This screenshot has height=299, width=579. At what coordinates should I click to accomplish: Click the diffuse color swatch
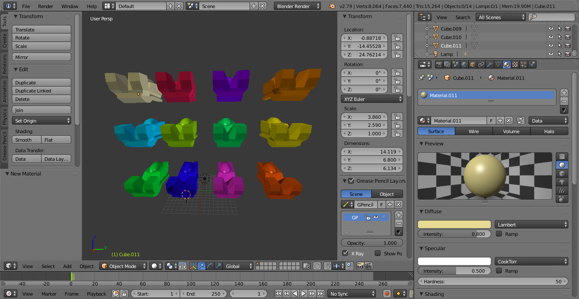454,224
